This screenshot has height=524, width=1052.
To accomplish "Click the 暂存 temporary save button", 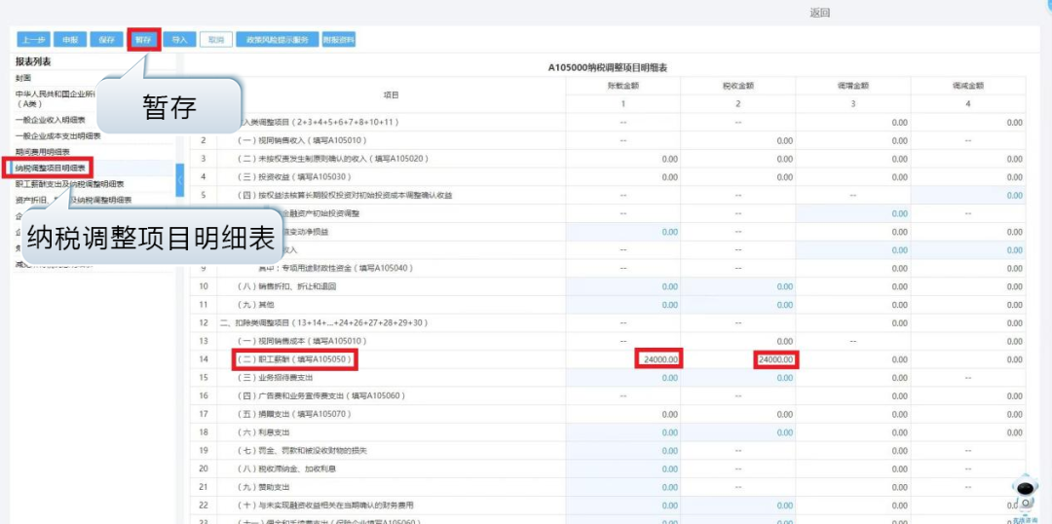I will click(143, 40).
